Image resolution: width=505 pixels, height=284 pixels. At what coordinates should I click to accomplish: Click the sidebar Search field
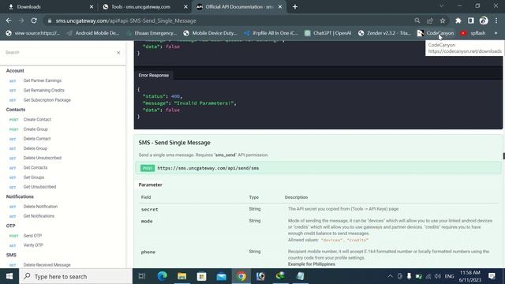(x=60, y=53)
